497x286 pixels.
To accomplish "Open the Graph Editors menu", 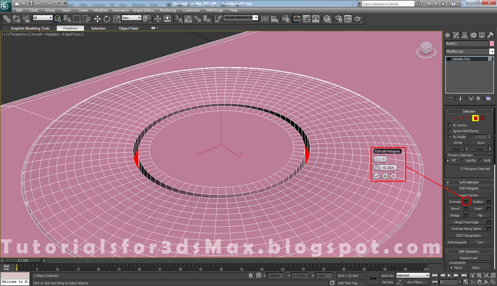I will point(144,10).
